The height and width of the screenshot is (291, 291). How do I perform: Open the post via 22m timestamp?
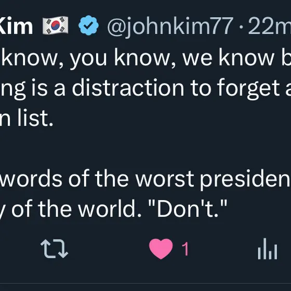[270, 25]
